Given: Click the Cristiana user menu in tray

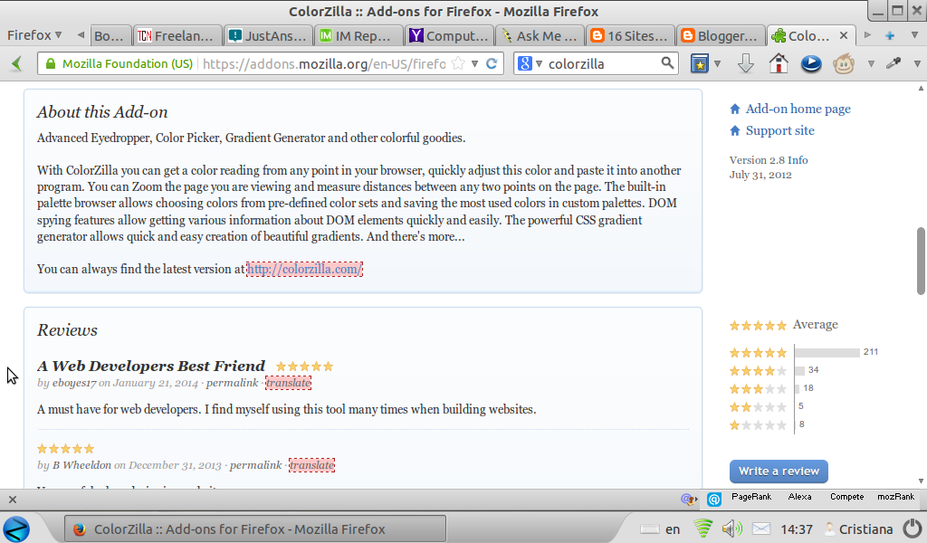Looking at the screenshot, I should point(858,529).
